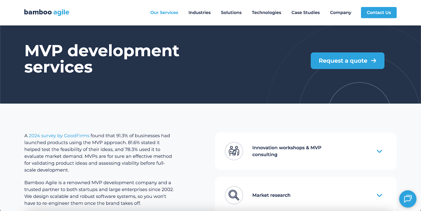421x211 pixels.
Task: Follow the 2024 survey by GoodFirms link
Action: pyautogui.click(x=59, y=136)
